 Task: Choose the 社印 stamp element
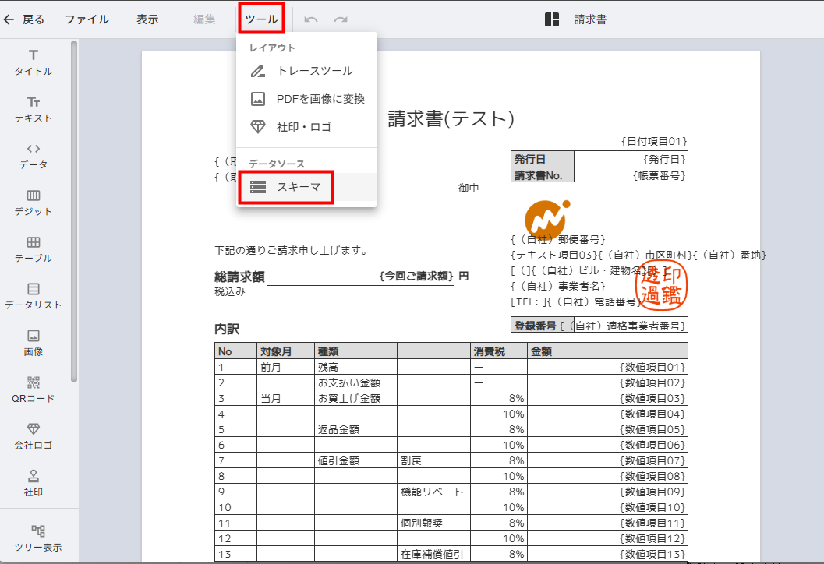pos(34,483)
